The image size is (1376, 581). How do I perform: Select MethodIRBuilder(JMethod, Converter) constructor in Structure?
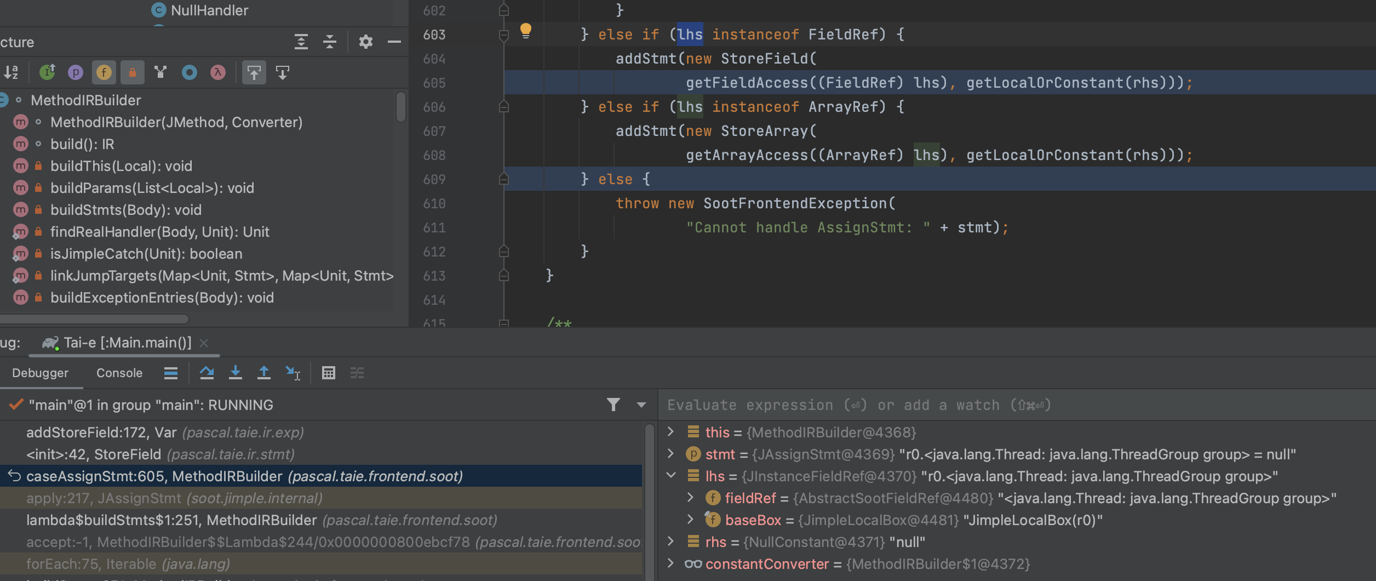176,122
